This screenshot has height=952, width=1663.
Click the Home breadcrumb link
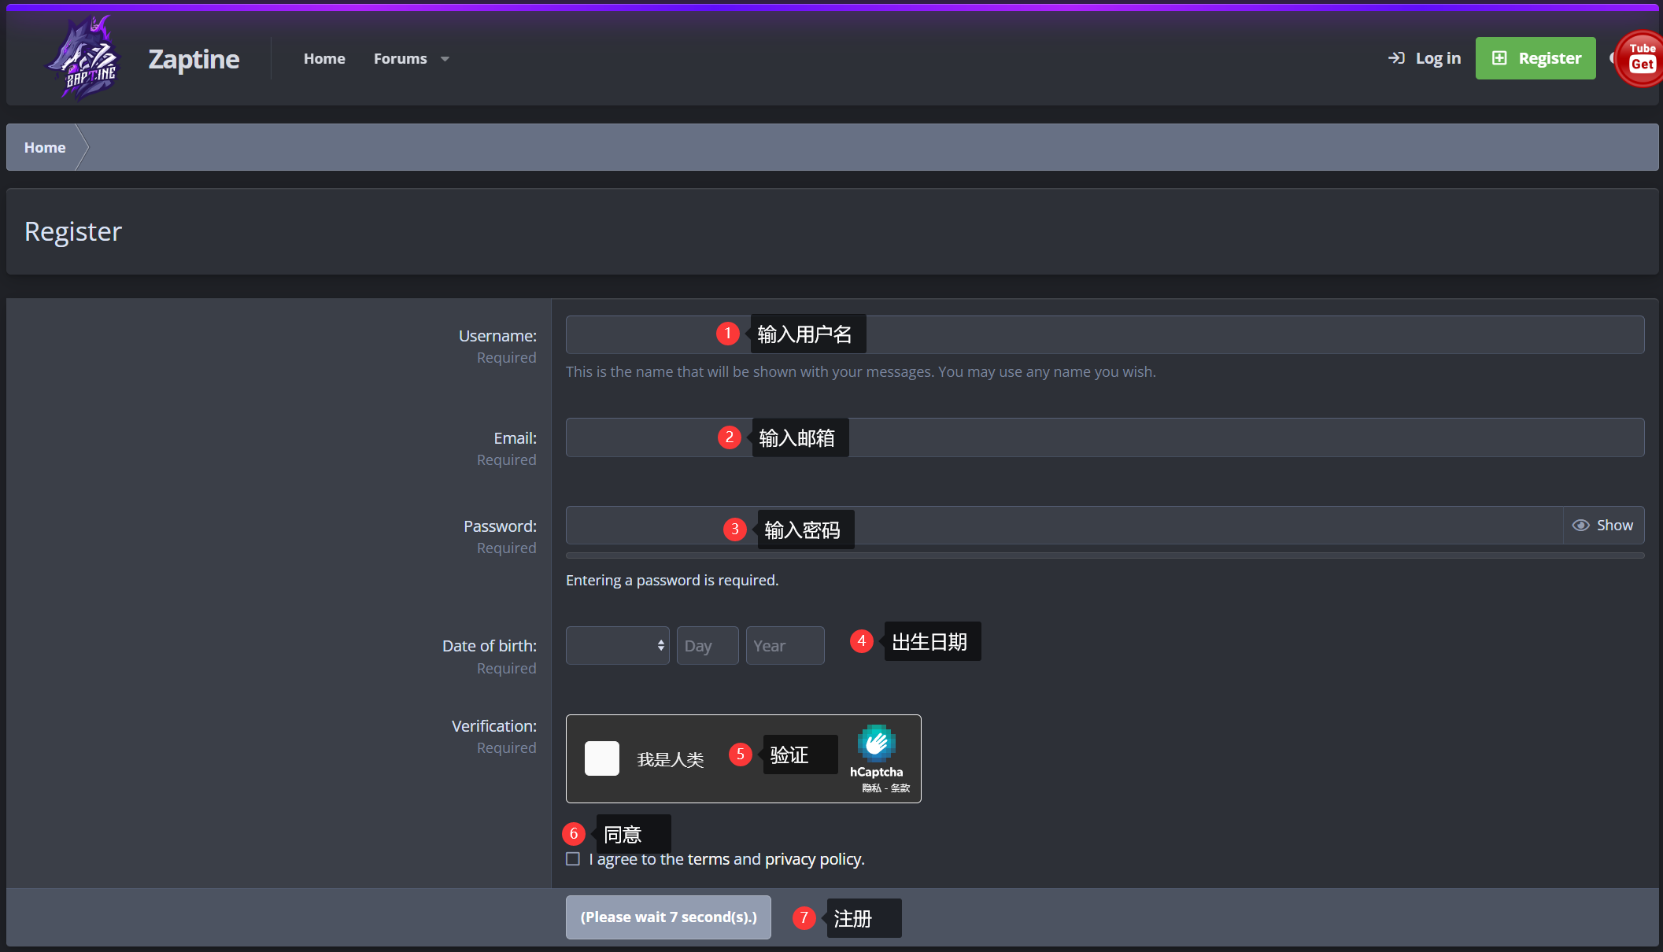coord(45,148)
